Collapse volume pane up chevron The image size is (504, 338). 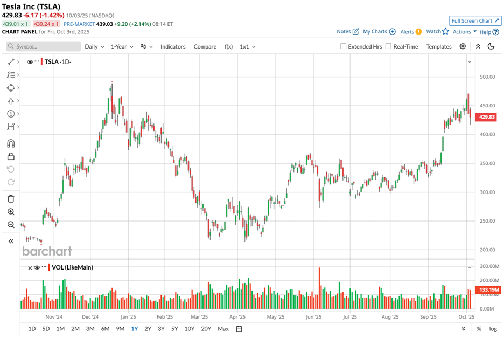(470, 267)
